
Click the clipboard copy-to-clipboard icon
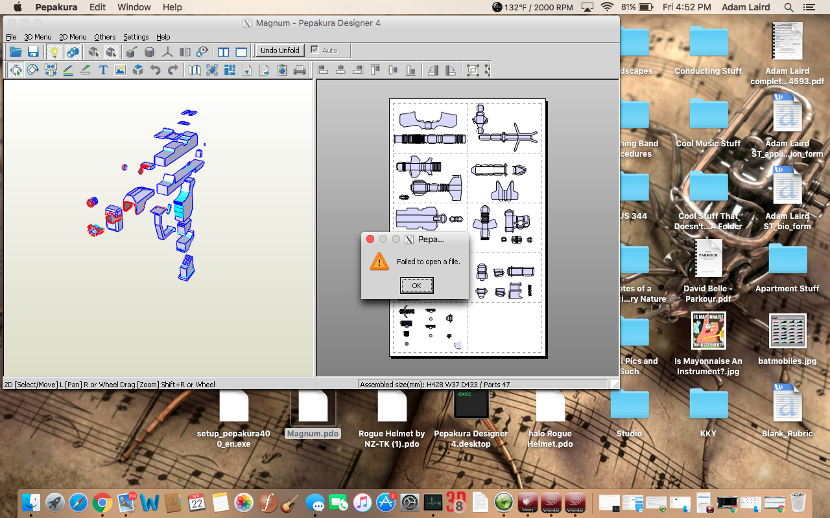[x=282, y=70]
